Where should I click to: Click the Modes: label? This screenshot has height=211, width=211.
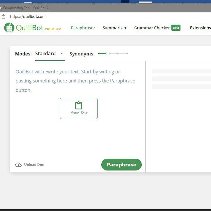[x=23, y=54]
